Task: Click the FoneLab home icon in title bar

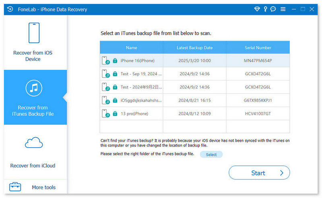Action: coord(9,9)
